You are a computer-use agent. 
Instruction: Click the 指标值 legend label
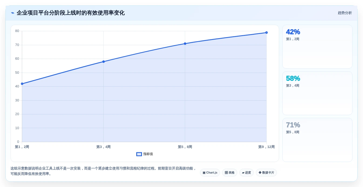[x=148, y=154]
